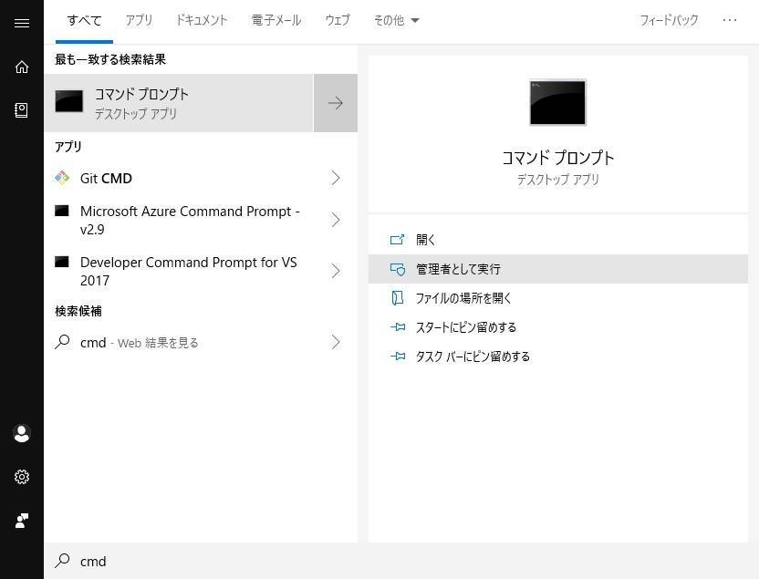The height and width of the screenshot is (579, 759).
Task: Switch to the アプリ tab
Action: point(139,20)
